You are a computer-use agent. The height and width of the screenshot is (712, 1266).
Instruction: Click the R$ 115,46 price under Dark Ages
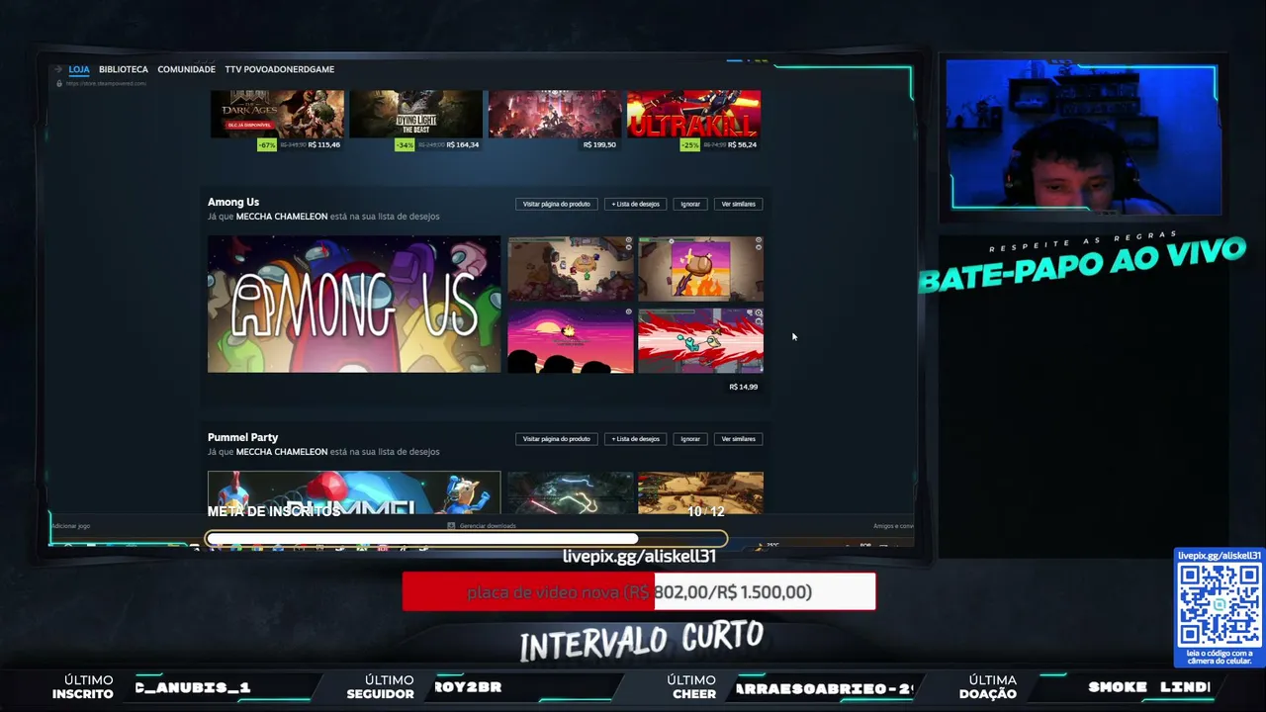click(324, 144)
